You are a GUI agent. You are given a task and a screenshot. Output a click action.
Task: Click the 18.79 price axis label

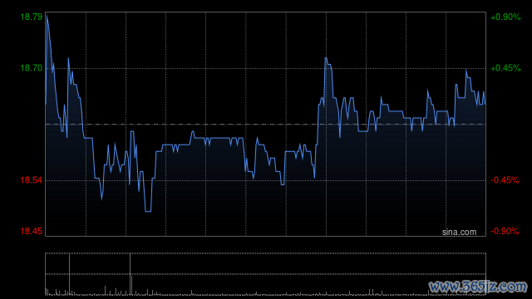coord(32,17)
